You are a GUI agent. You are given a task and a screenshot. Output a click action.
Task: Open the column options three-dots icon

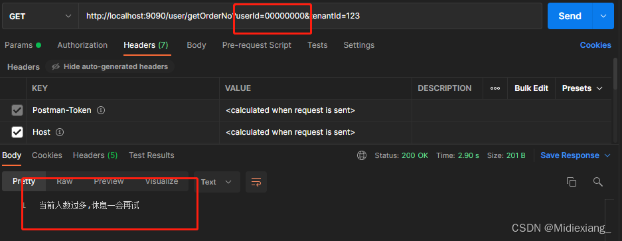495,88
